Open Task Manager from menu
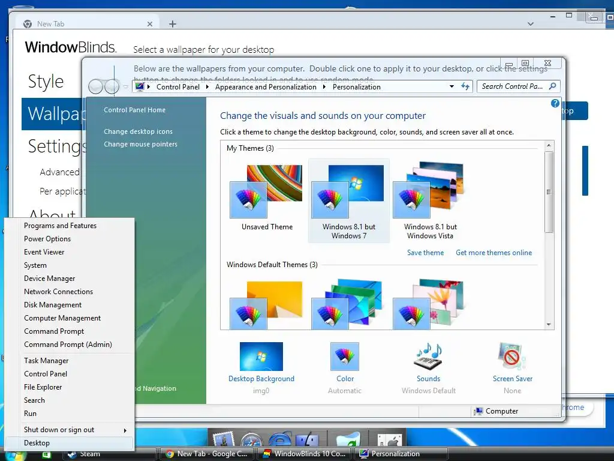The width and height of the screenshot is (614, 461). [46, 361]
